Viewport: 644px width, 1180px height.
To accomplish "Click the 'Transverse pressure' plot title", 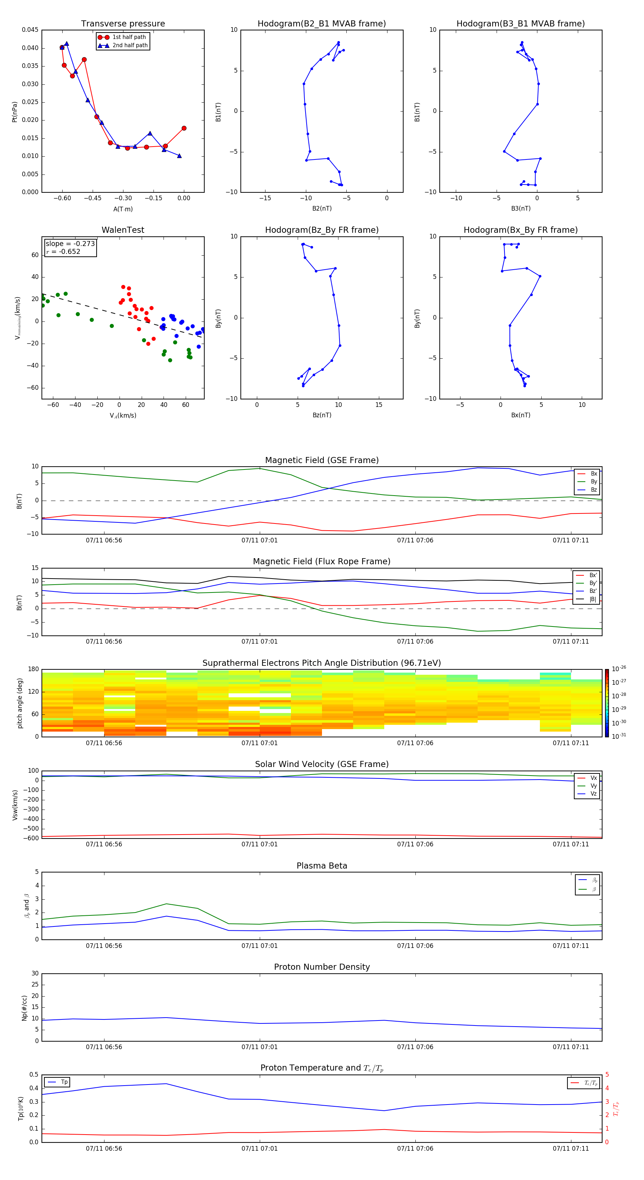I will pyautogui.click(x=123, y=24).
